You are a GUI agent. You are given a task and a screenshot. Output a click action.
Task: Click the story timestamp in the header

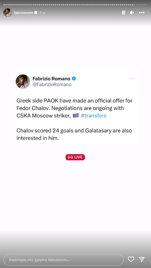click(x=43, y=13)
